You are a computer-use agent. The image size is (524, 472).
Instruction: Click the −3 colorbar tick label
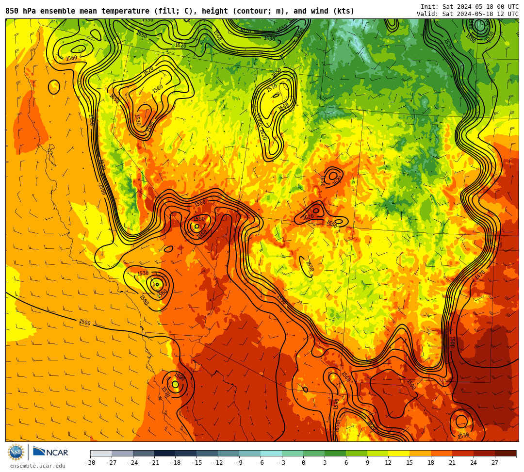[x=282, y=463]
